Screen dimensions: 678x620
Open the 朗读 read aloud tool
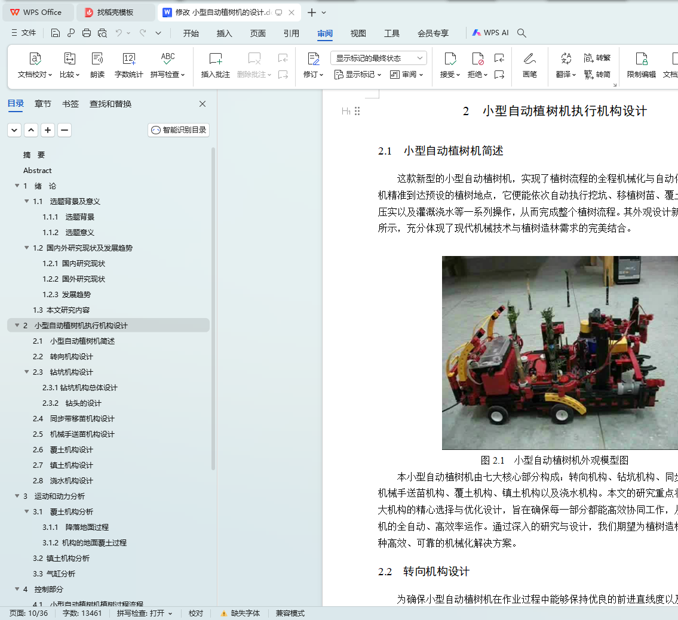coord(97,58)
